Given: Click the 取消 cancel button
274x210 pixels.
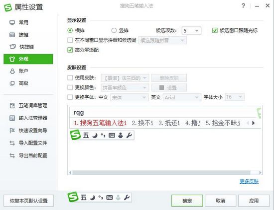Looking at the screenshot, I should (x=221, y=201).
